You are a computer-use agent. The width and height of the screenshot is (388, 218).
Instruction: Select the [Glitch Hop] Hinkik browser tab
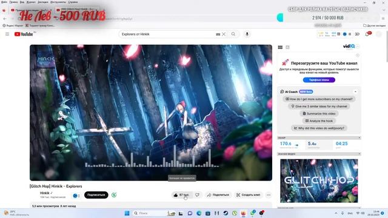(77, 9)
